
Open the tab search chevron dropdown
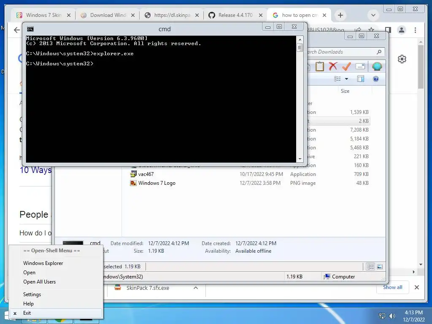pyautogui.click(x=373, y=15)
